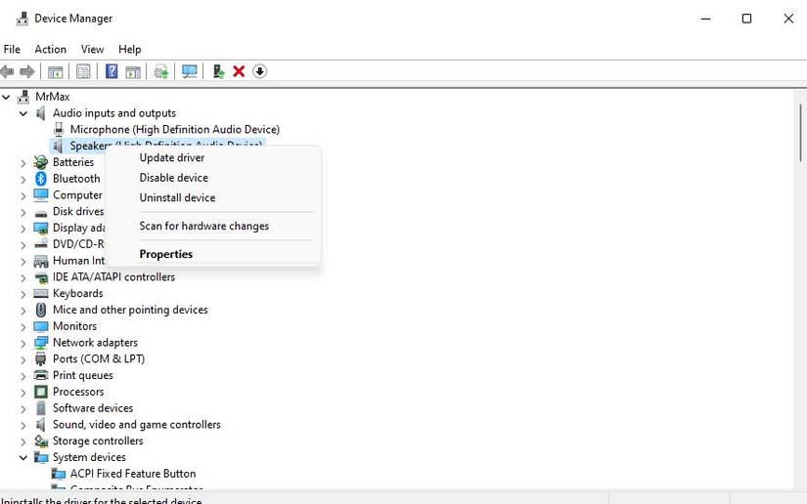
Task: Expand IDE ATA/ATAPI controllers chevron
Action: click(x=23, y=277)
